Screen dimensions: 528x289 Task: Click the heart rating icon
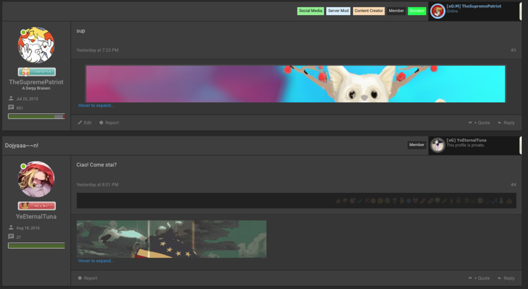click(x=415, y=201)
